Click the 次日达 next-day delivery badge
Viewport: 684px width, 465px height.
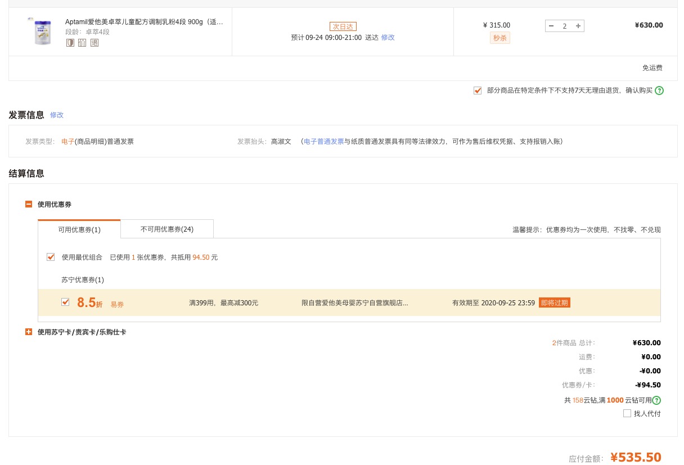pyautogui.click(x=343, y=26)
